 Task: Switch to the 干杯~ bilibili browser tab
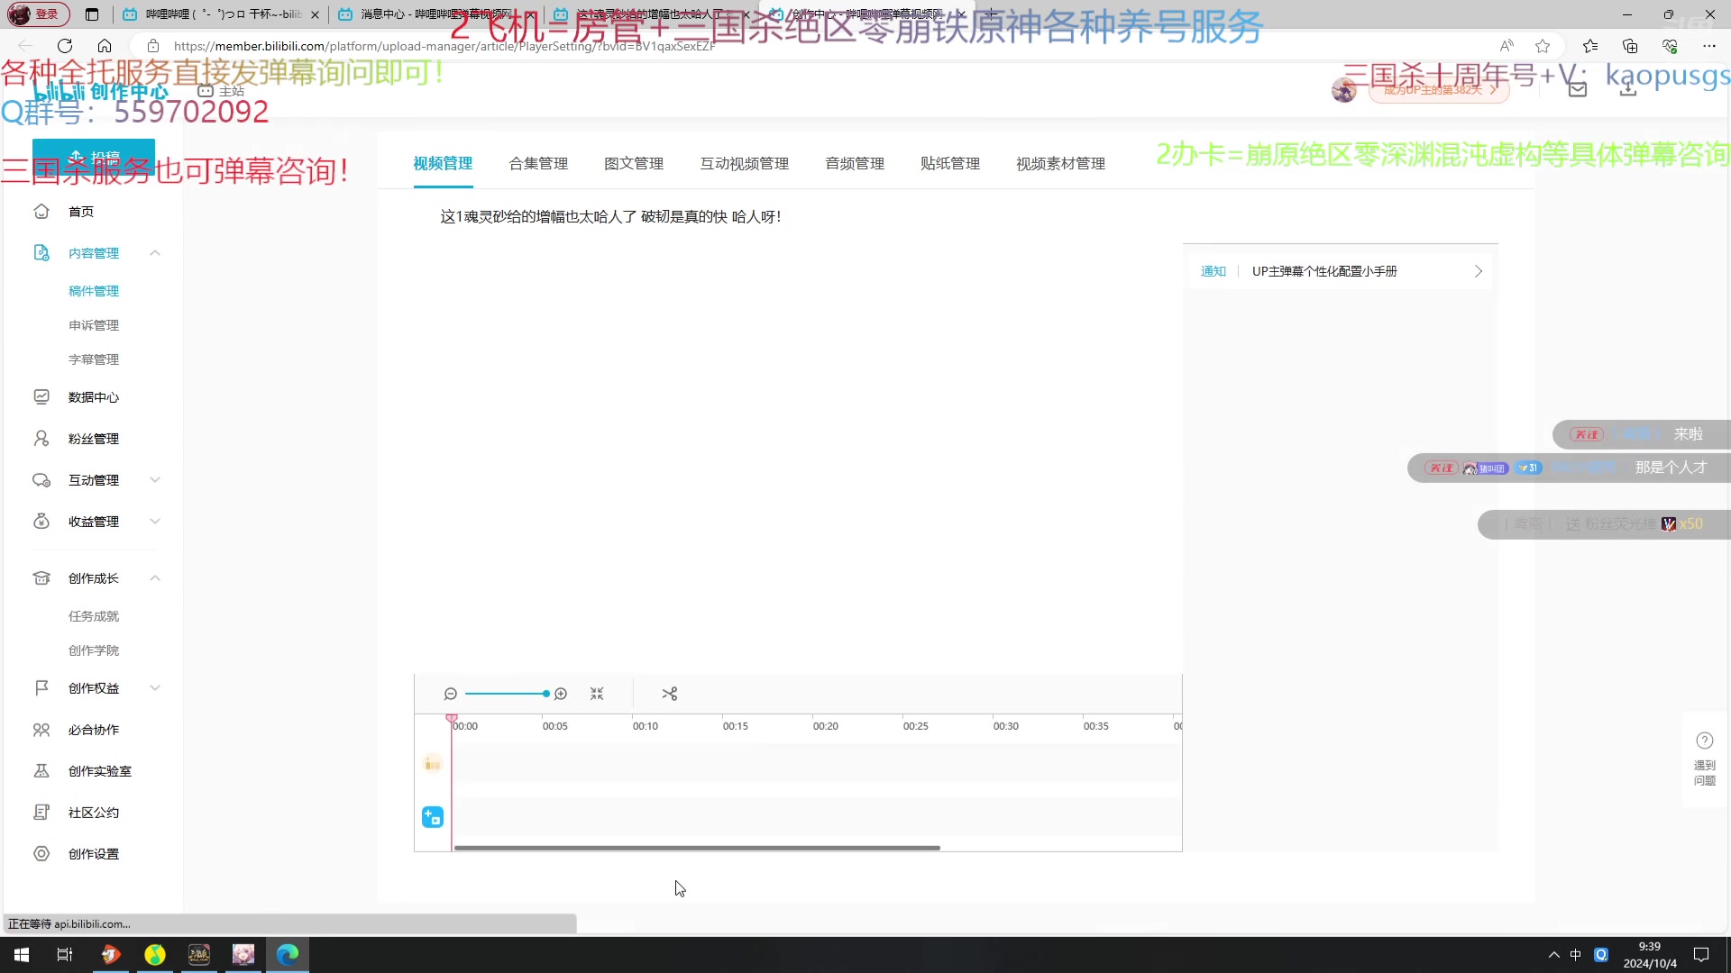(221, 14)
